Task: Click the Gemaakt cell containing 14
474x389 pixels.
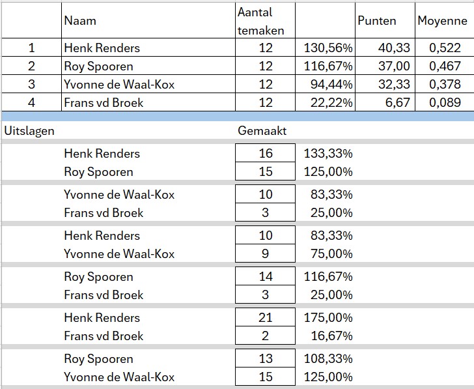Action: (265, 276)
